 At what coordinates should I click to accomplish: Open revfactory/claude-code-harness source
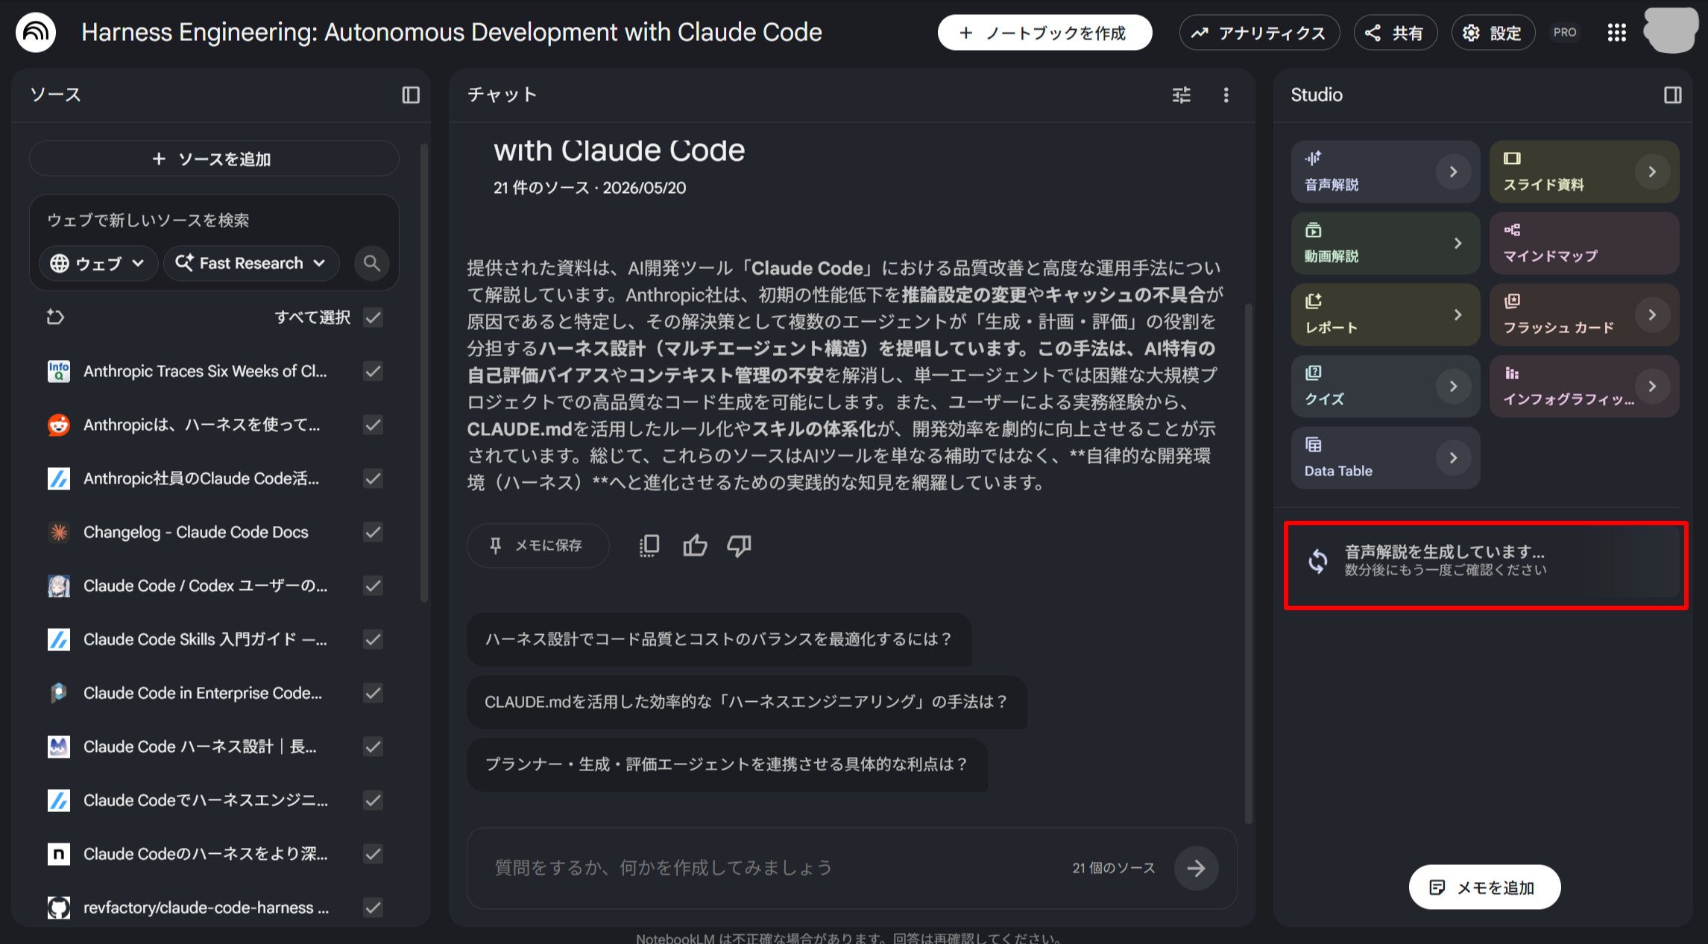206,907
